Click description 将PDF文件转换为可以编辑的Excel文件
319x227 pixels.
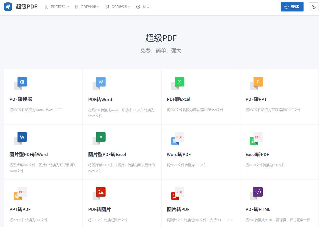[195, 110]
